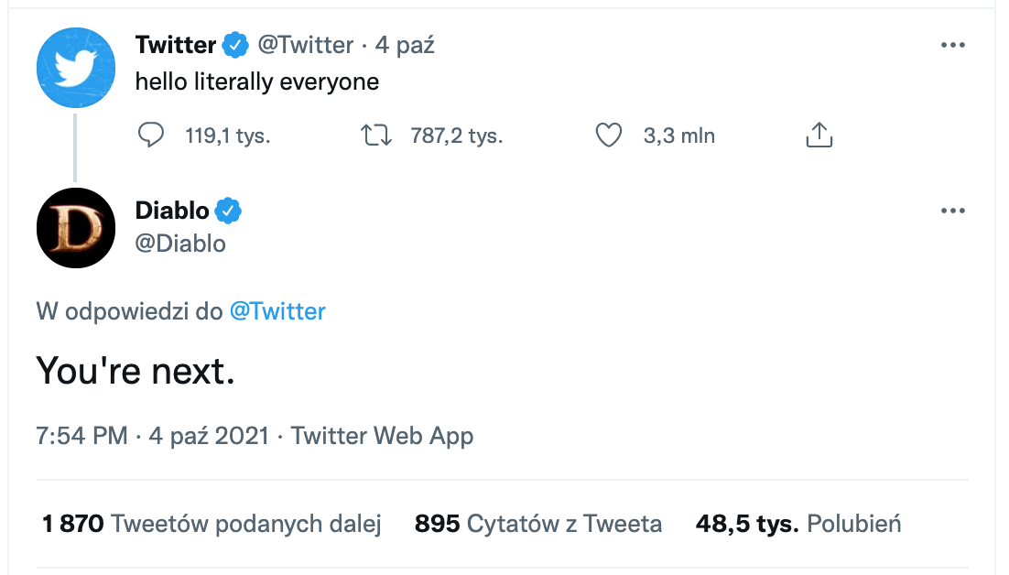The height and width of the screenshot is (575, 1009).
Task: Open Twitter's bird profile avatar
Action: coord(76,68)
